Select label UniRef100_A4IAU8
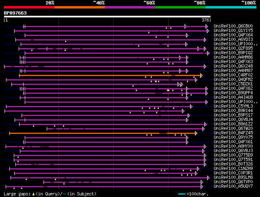Viewport: 260px width, 197px height. [x=233, y=97]
